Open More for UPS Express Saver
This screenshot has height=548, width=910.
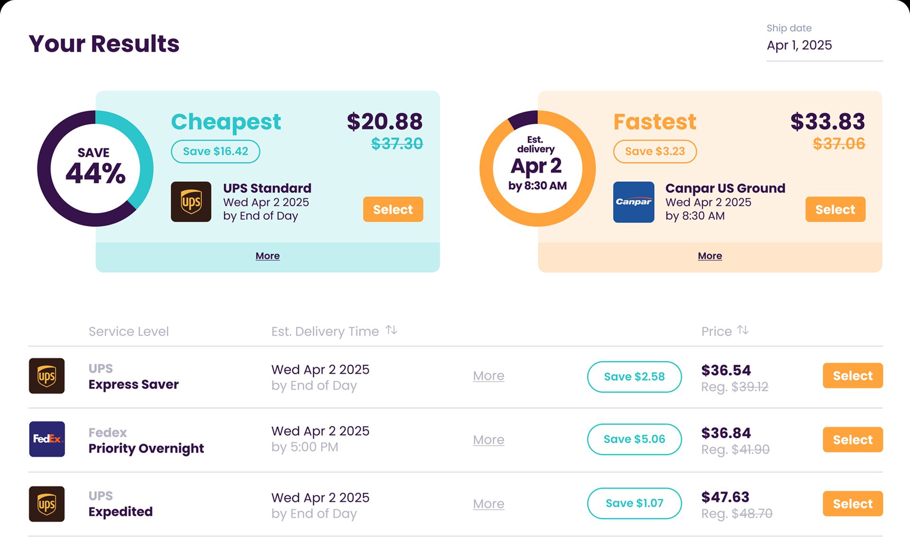click(489, 376)
